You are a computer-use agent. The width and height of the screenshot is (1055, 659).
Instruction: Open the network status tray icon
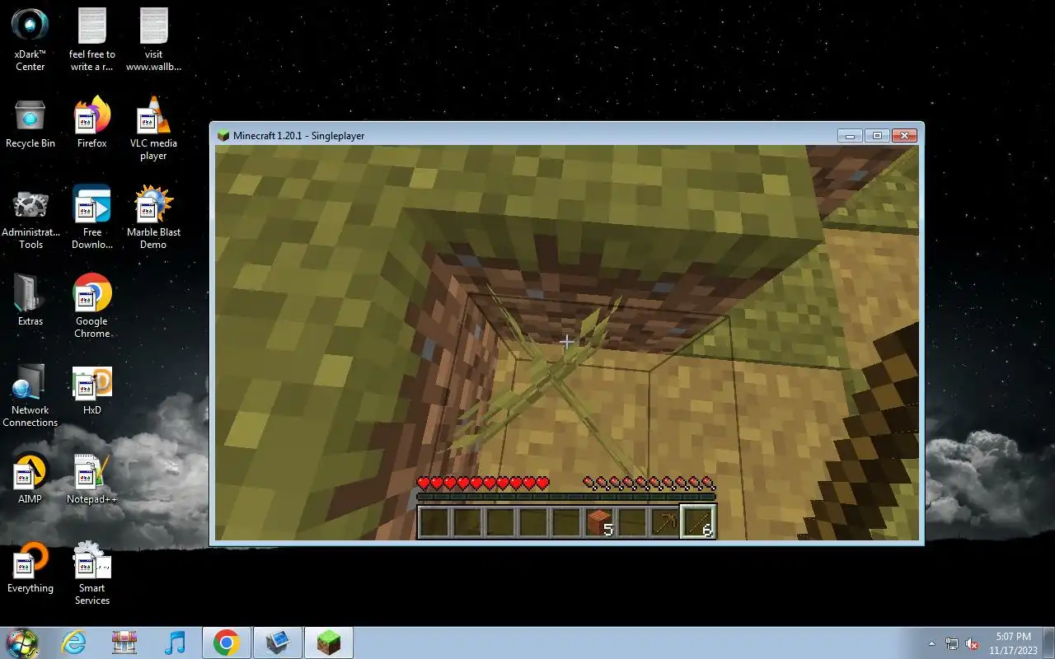click(952, 643)
